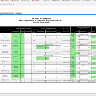This screenshot has height=96, width=96.
Task: Click the Disciplina obligatorie a profilului header
Action: 83,28
